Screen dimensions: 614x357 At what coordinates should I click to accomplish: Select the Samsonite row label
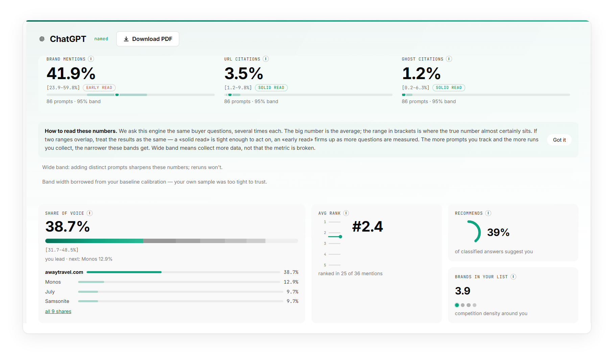(57, 301)
